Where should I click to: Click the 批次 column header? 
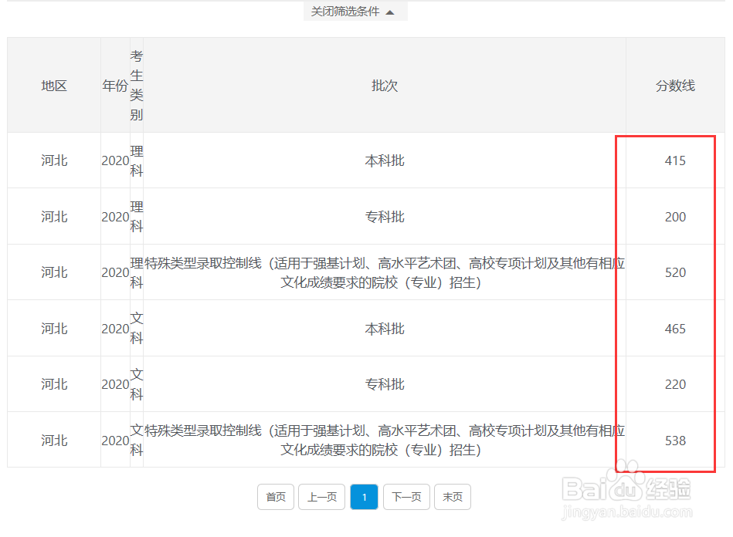(384, 86)
